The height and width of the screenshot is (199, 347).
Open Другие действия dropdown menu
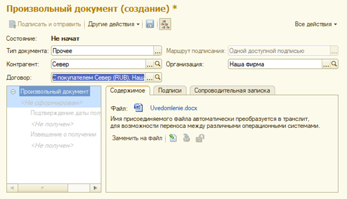coord(113,24)
